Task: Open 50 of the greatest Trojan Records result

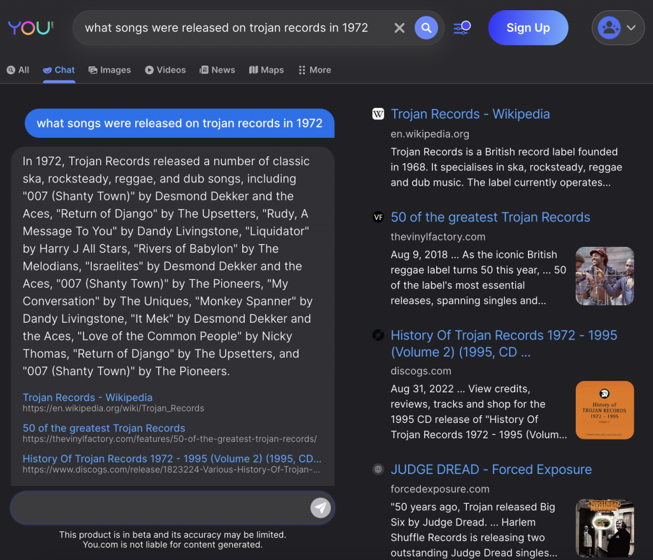Action: (x=490, y=217)
